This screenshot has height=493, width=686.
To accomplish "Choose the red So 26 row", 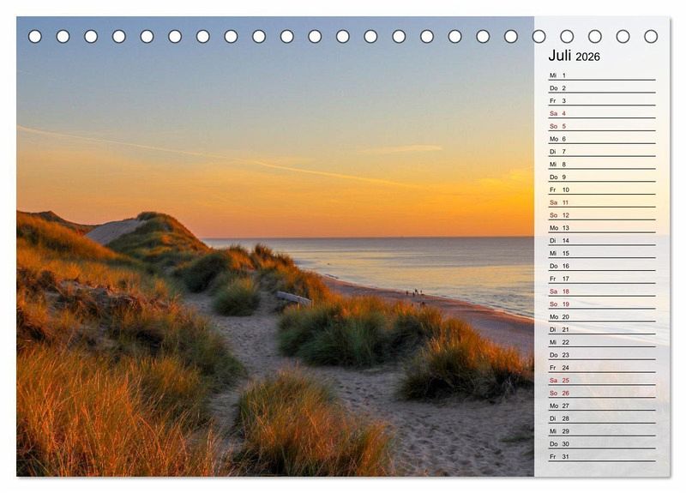I will (601, 393).
